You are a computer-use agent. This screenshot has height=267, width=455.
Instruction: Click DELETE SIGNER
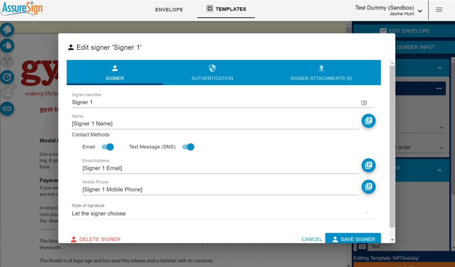click(x=96, y=239)
